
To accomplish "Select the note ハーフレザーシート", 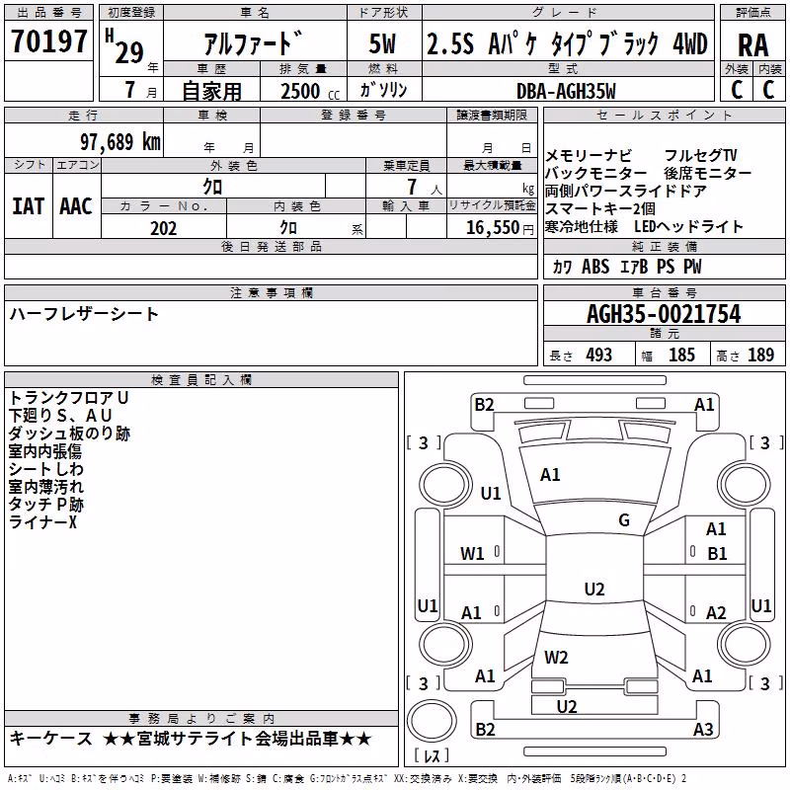I will point(84,314).
